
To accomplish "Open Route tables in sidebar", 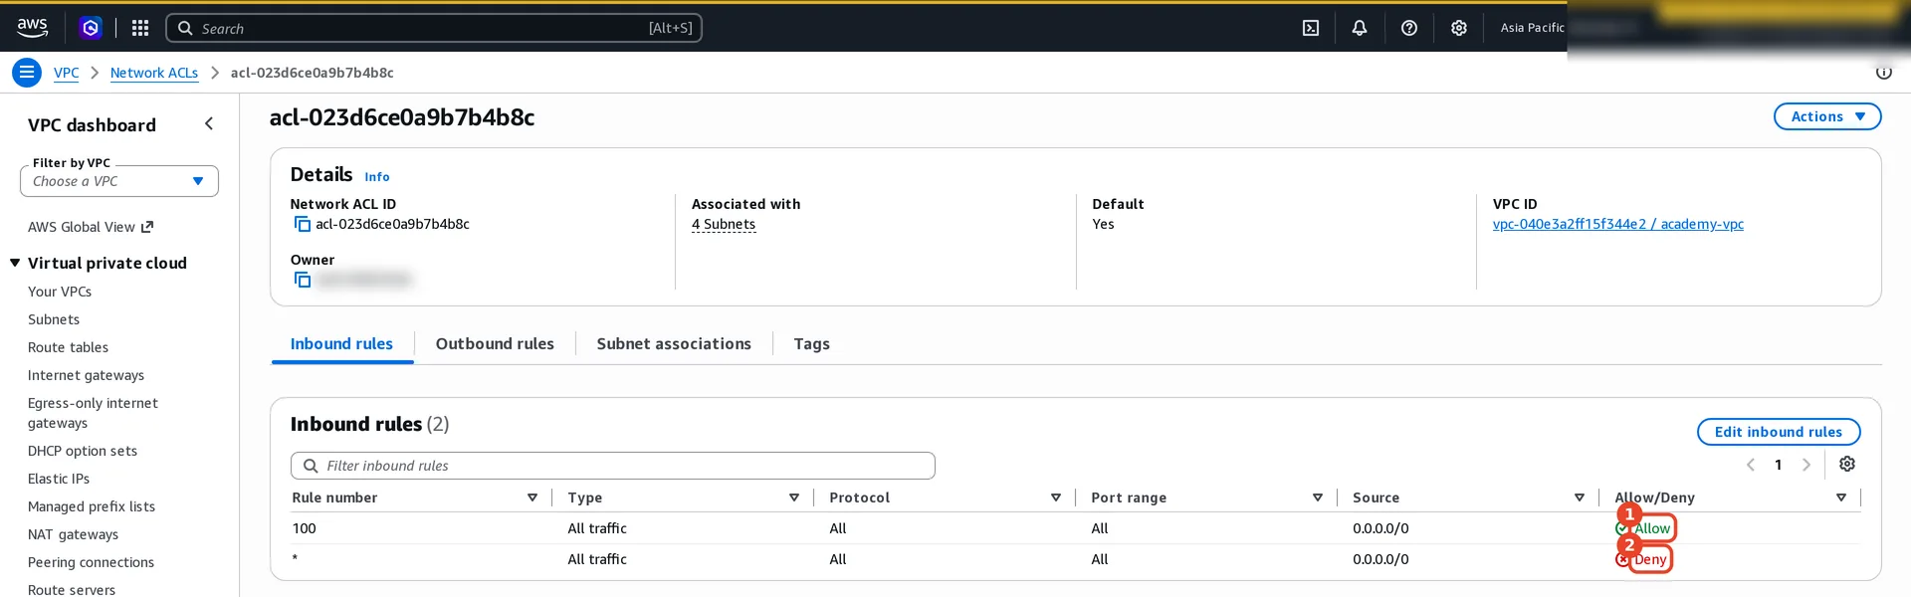I will 68,347.
